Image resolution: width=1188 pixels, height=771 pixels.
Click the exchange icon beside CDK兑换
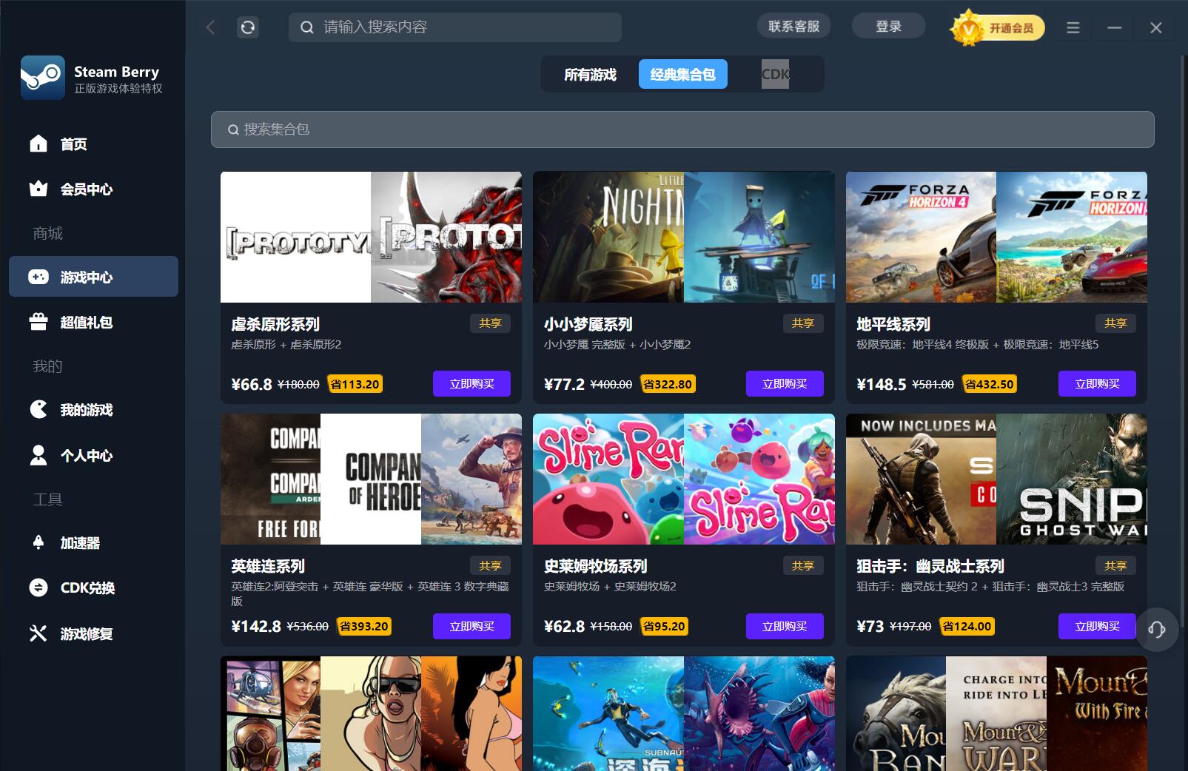pos(38,587)
